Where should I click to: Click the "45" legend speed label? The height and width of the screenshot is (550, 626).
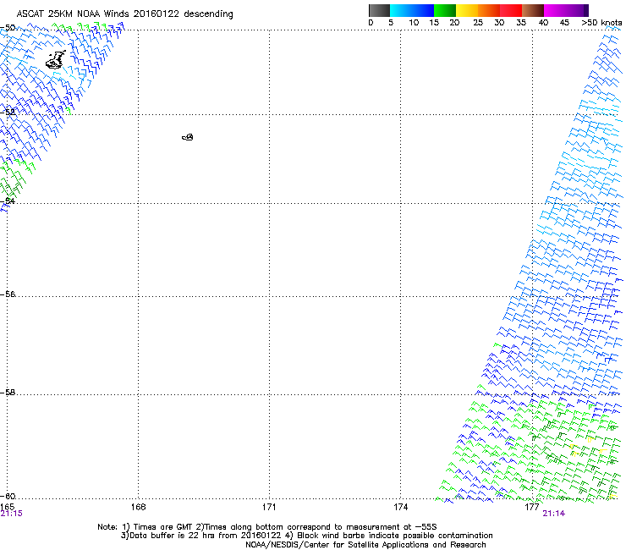pyautogui.click(x=564, y=23)
